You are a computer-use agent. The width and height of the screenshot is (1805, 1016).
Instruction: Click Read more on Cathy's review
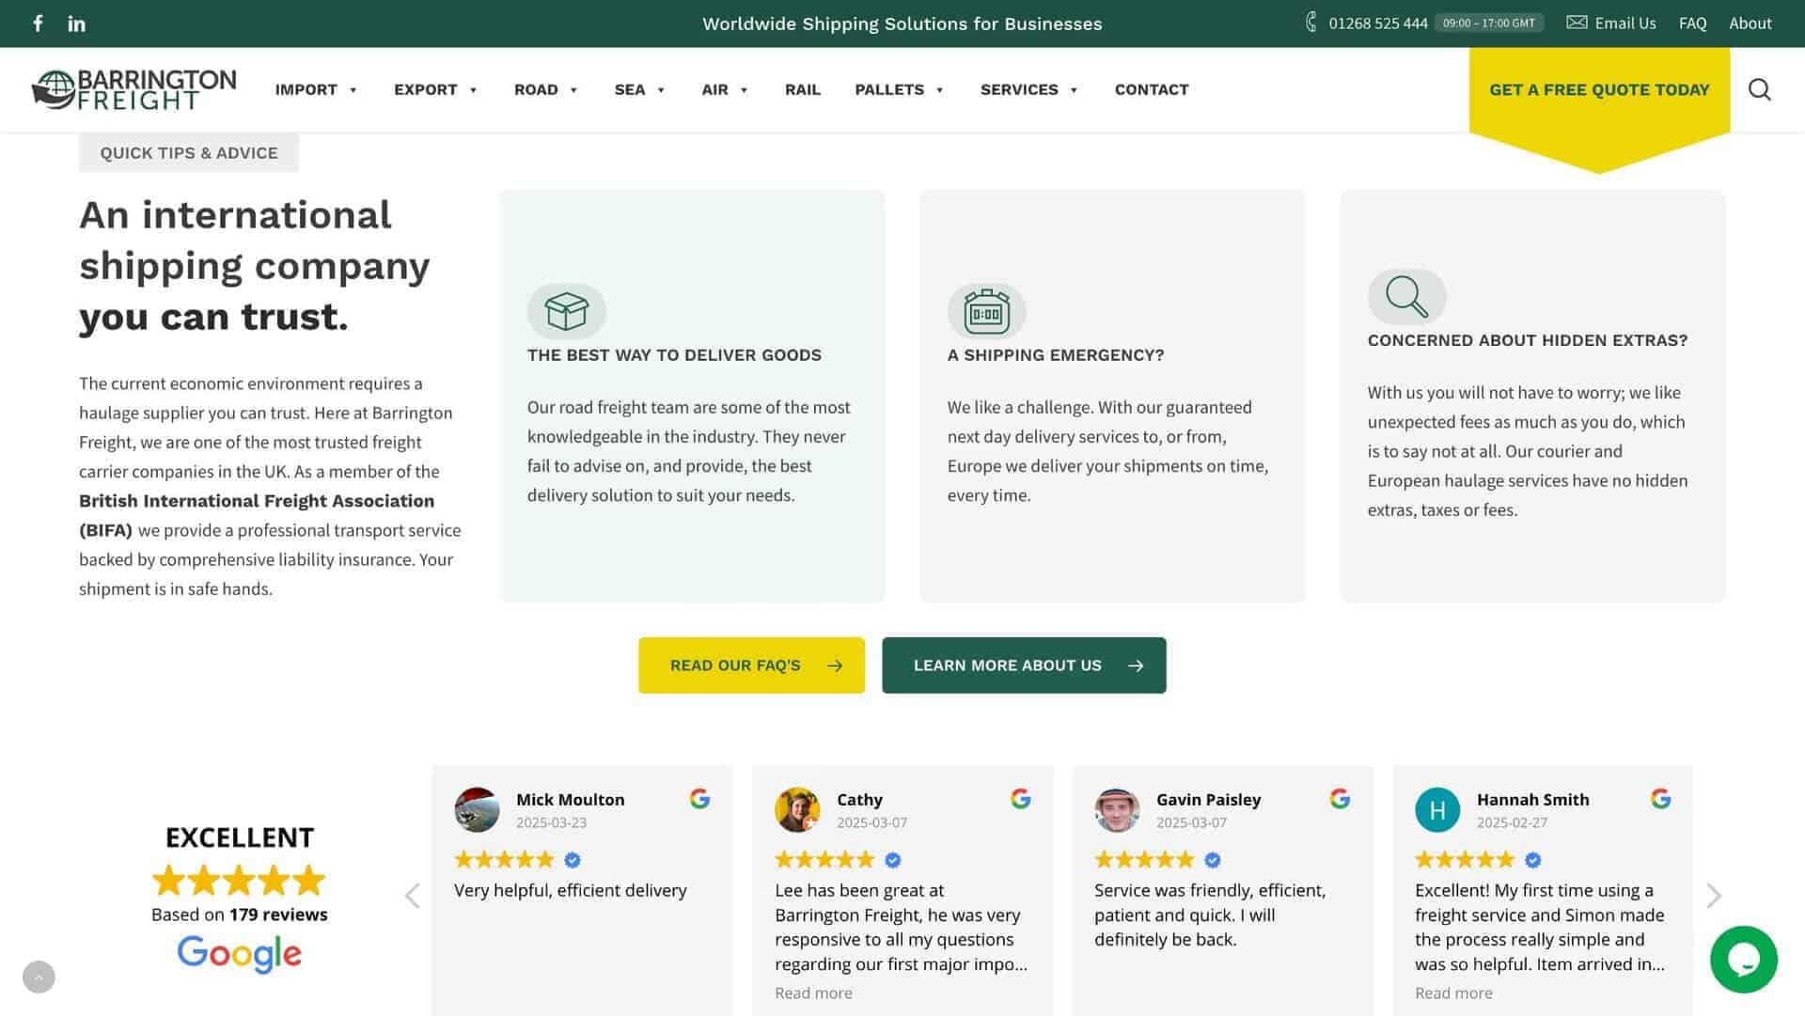(x=813, y=993)
